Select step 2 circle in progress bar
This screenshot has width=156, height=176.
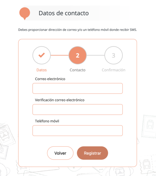78,55
